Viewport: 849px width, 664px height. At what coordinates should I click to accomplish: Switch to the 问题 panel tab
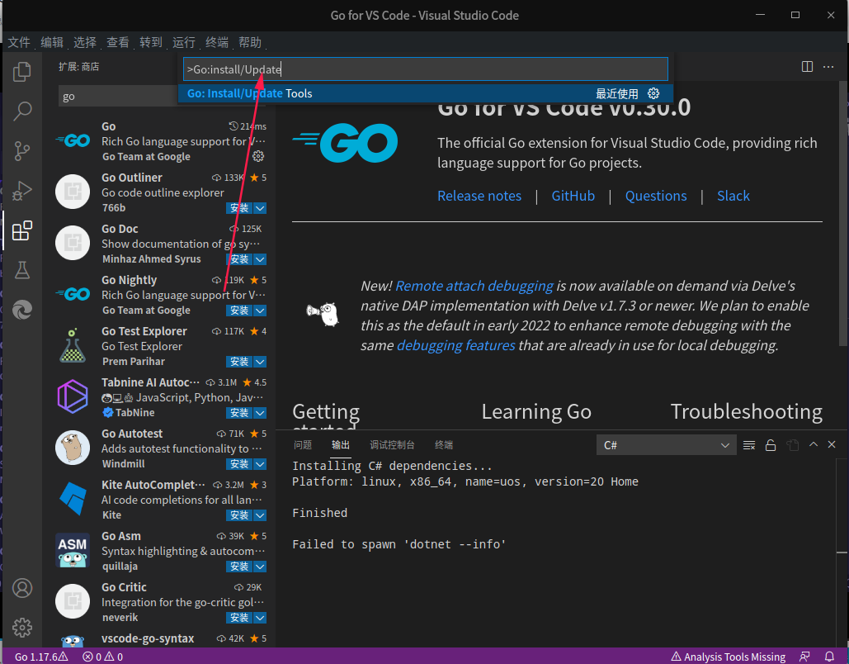303,445
